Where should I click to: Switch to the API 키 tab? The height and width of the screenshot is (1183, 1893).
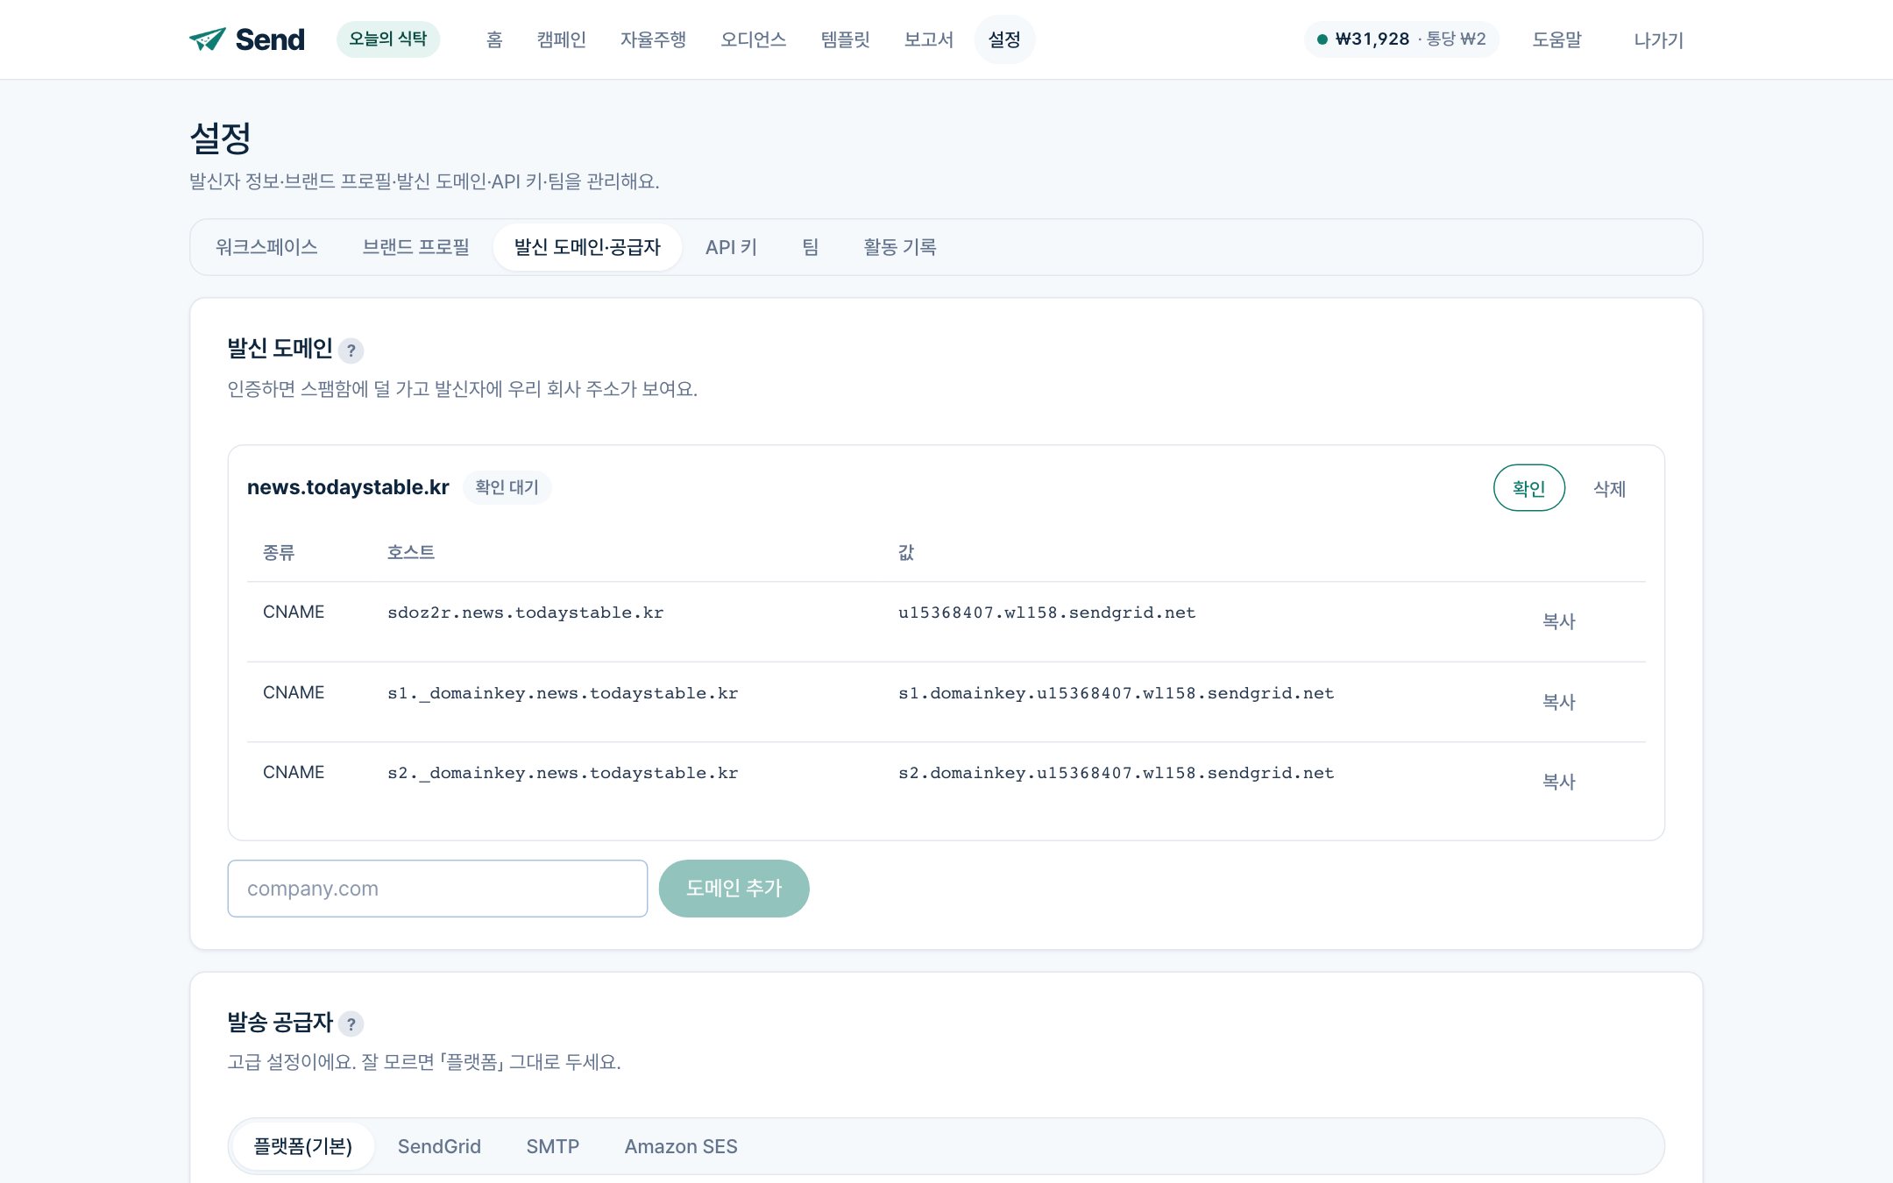point(731,247)
